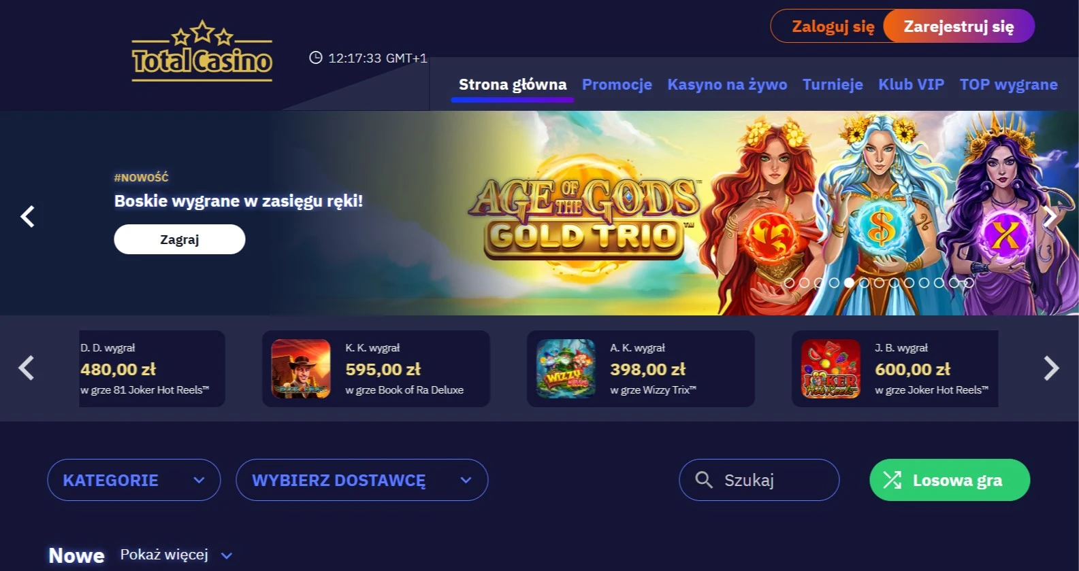Show previous winners with left arrow

point(26,368)
